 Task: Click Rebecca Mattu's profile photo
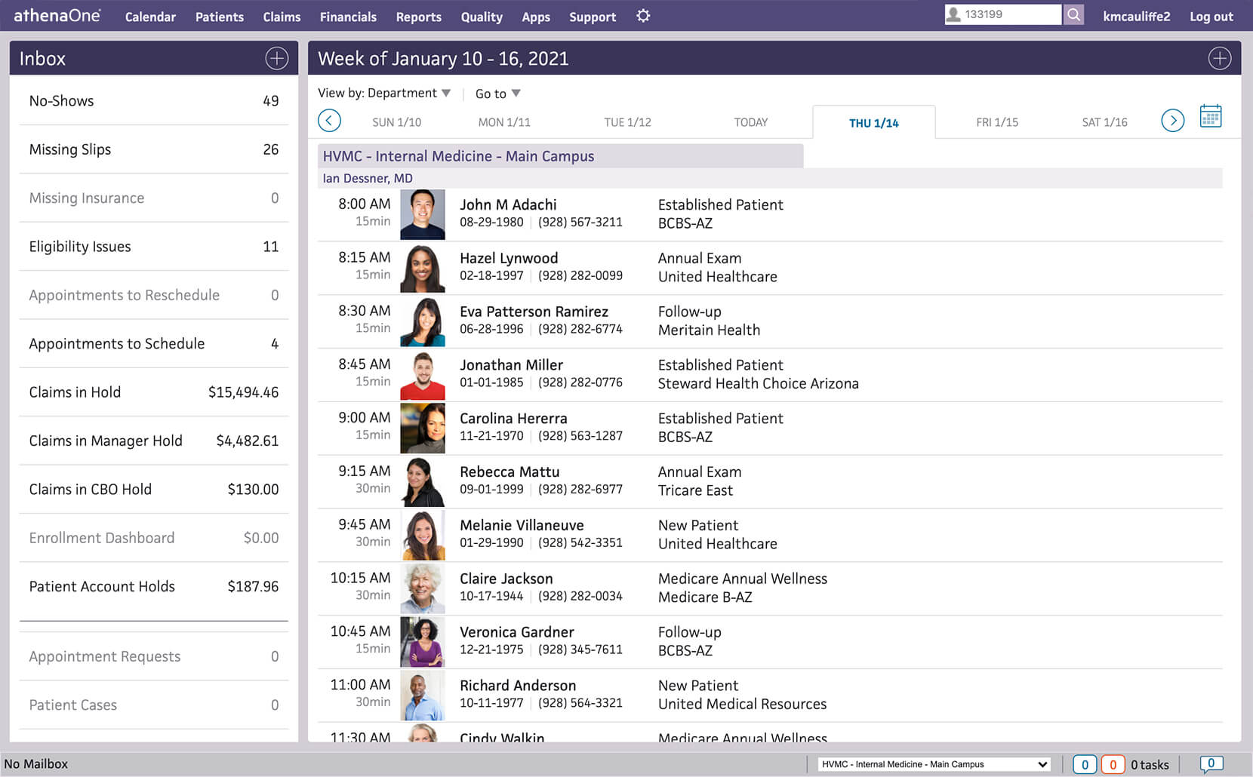(423, 481)
